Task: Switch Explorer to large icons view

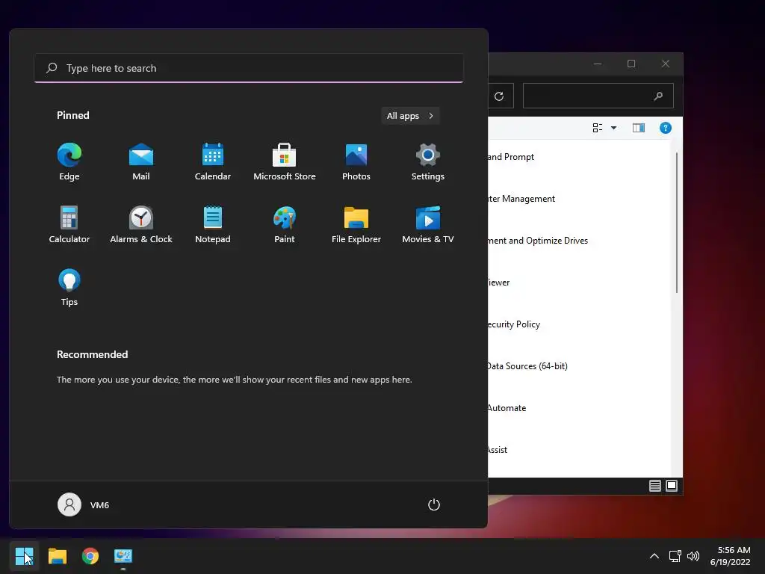Action: [672, 486]
